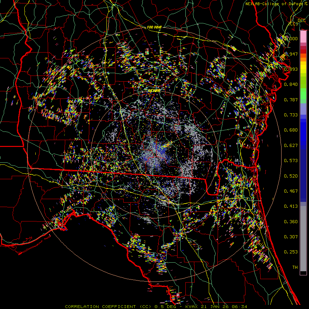The image size is (309, 309).
Task: Click the 0.840 legend value
Action: tap(291, 84)
